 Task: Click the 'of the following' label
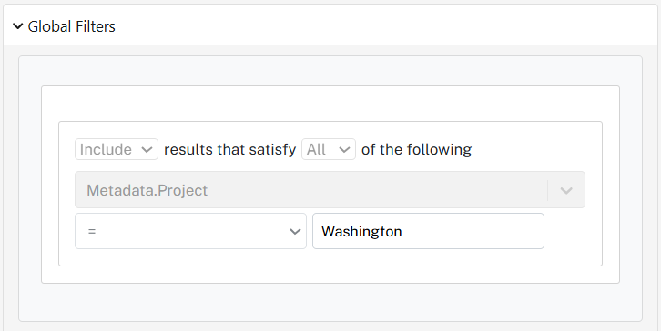[x=416, y=149]
